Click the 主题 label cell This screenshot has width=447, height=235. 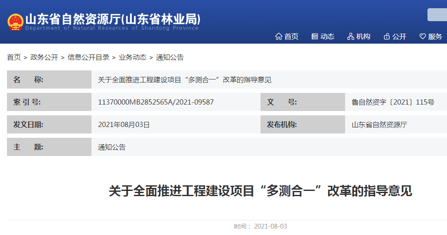tap(49, 147)
